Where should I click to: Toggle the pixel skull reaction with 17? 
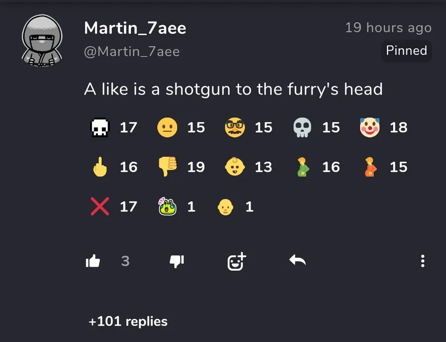click(x=113, y=127)
